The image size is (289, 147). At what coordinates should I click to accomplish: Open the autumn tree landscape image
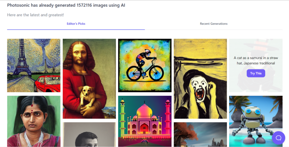pos(200,135)
